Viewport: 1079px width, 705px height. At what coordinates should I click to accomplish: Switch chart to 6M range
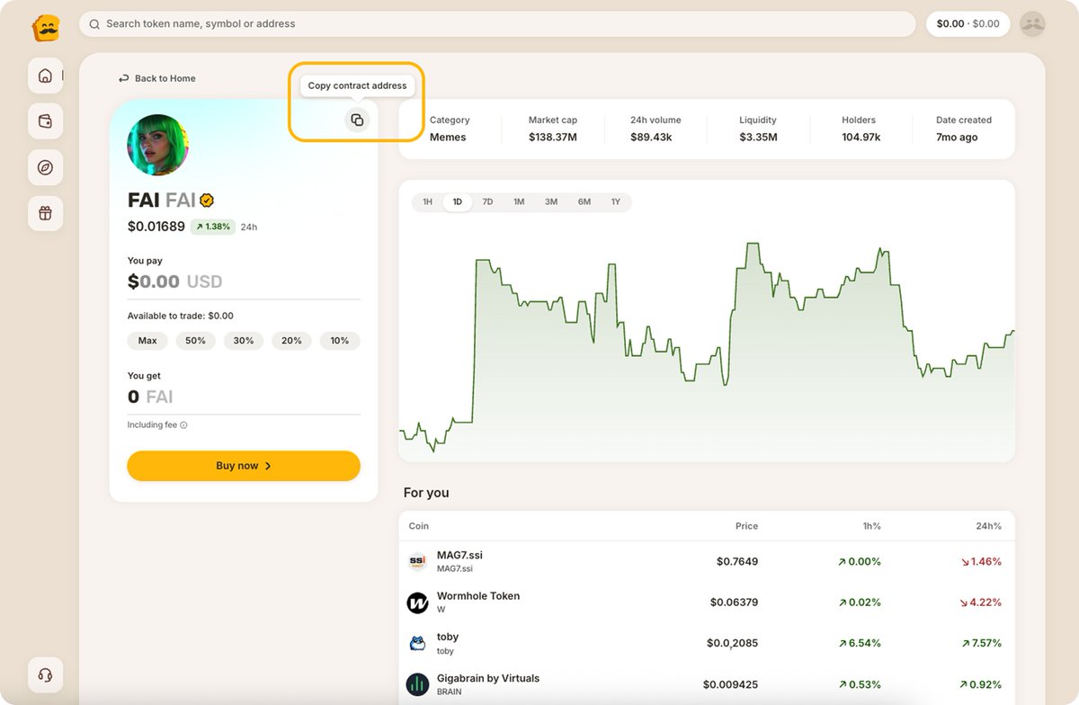click(584, 202)
